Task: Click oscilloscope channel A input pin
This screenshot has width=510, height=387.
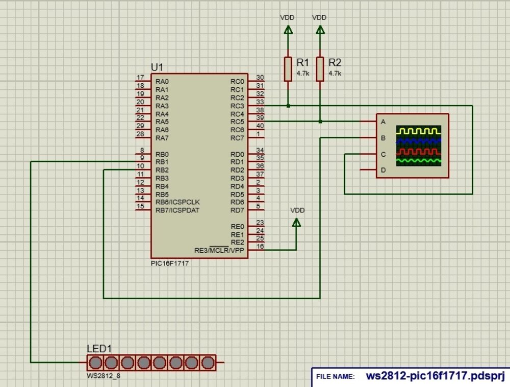Action: pos(368,122)
